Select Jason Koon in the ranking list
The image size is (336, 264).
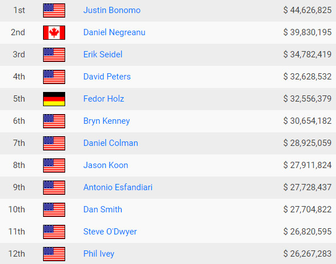pos(105,165)
